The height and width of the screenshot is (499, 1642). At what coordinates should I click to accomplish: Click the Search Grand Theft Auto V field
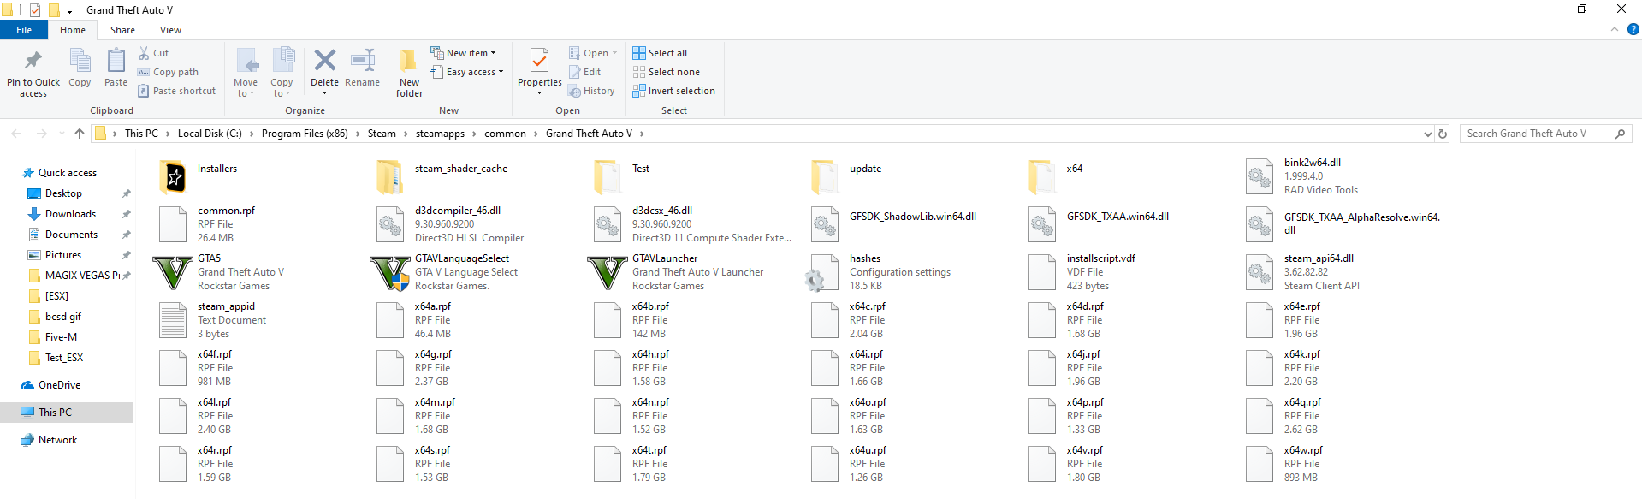(1545, 134)
